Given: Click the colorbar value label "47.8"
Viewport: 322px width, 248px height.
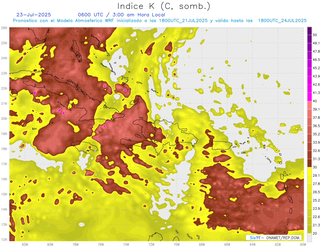Looking at the screenshot, I should 316,51.
